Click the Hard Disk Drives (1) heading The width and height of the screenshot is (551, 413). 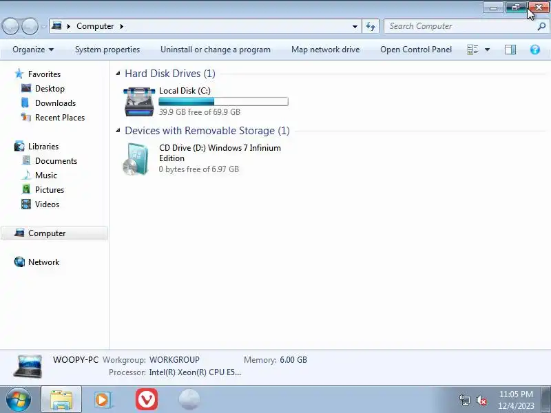(x=170, y=74)
